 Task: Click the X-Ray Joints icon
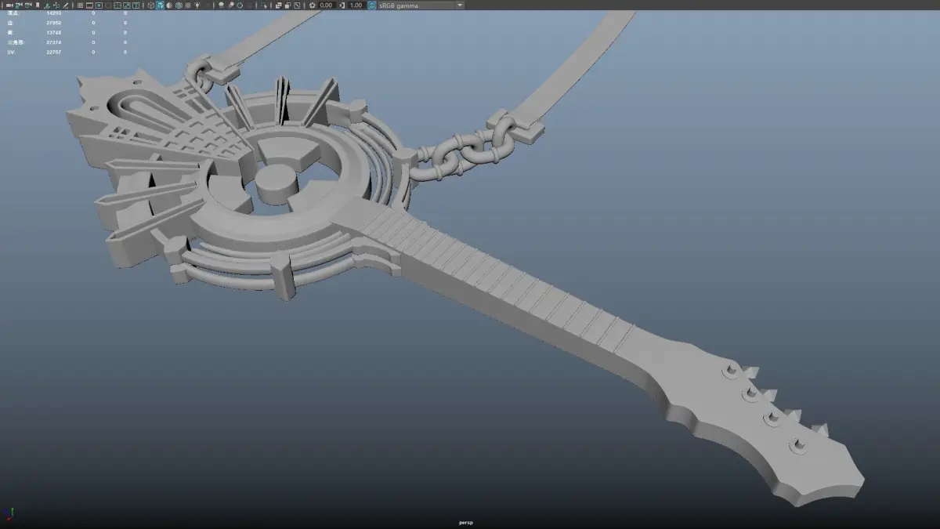pyautogui.click(x=297, y=5)
